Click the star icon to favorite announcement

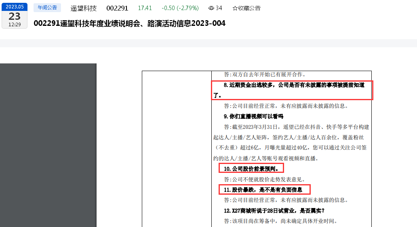pyautogui.click(x=235, y=8)
